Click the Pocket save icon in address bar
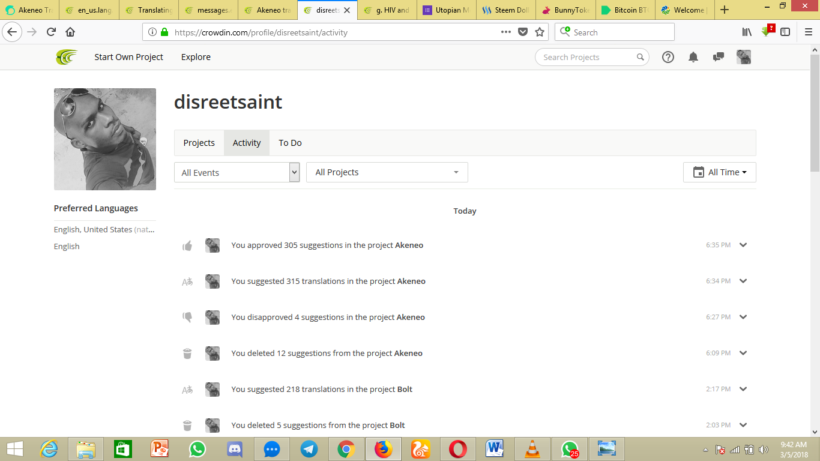 tap(523, 32)
